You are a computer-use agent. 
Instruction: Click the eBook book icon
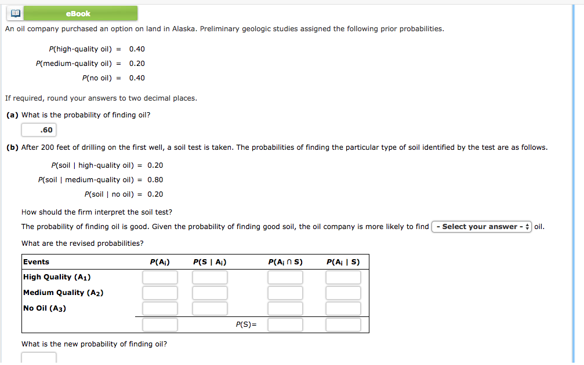[15, 13]
